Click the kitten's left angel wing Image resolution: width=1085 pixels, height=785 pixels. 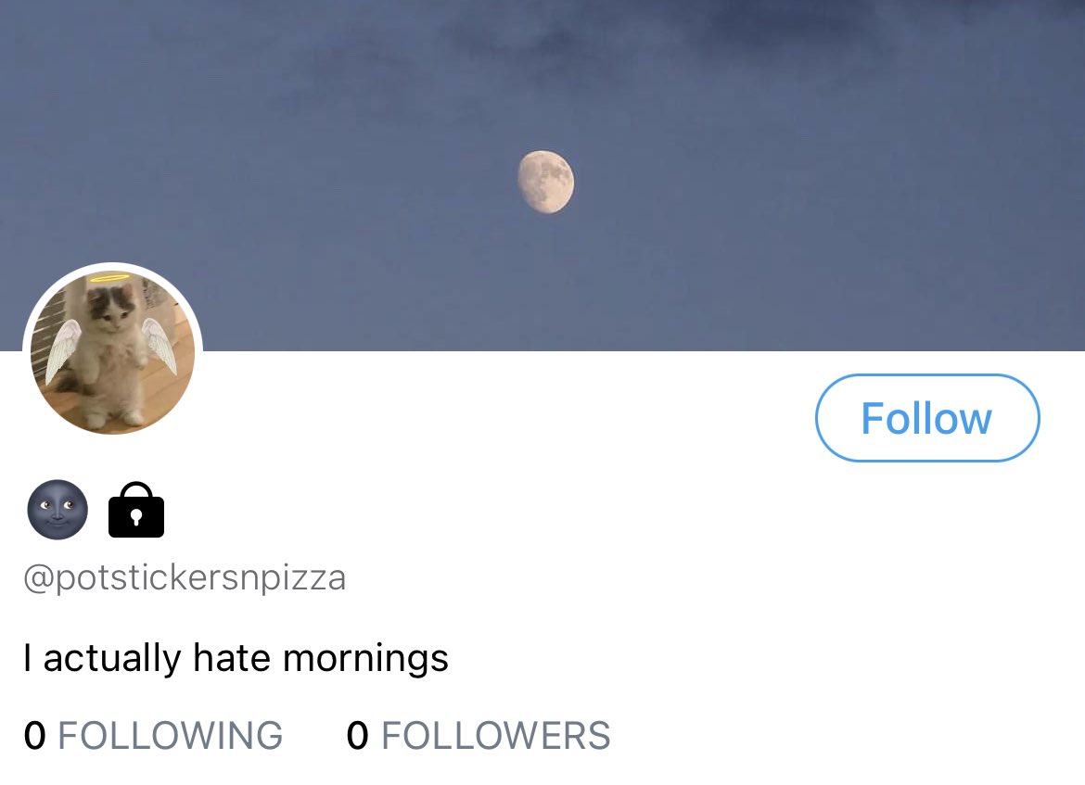(x=62, y=349)
